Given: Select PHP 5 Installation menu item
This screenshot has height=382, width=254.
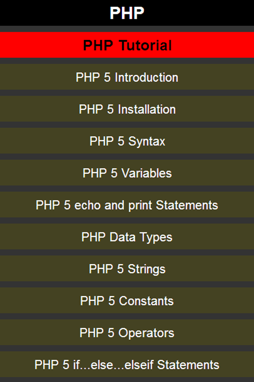Looking at the screenshot, I should pos(127,109).
